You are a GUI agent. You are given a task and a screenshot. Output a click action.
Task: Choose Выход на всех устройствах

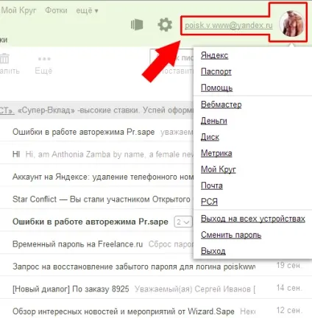click(x=253, y=219)
